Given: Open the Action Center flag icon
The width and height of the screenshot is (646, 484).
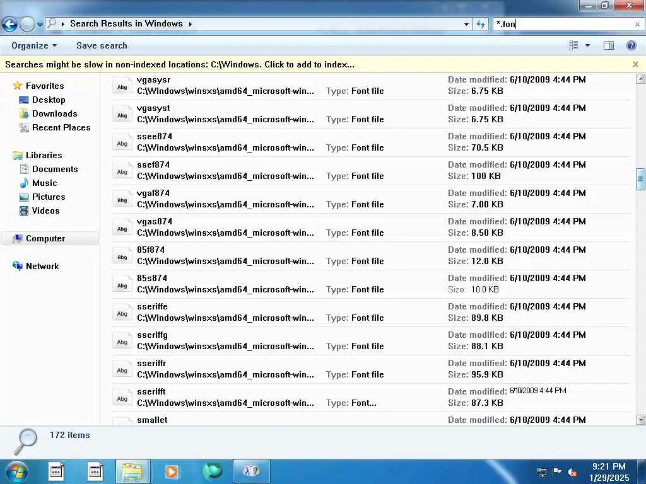Looking at the screenshot, I should [557, 472].
